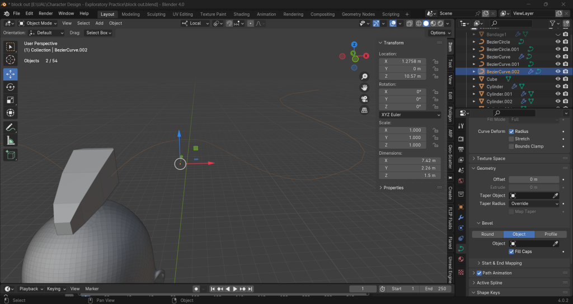This screenshot has height=304, width=573.
Task: Activate the Rotate tool
Action: pos(10,87)
